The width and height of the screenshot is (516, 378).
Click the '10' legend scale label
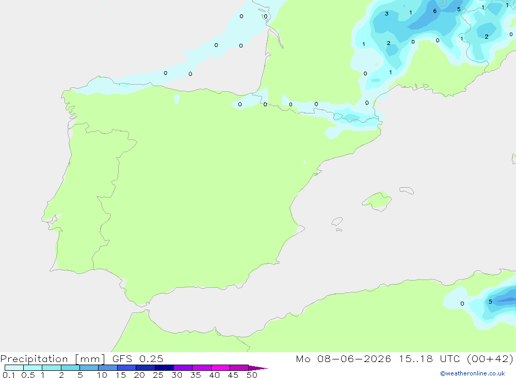(102, 375)
